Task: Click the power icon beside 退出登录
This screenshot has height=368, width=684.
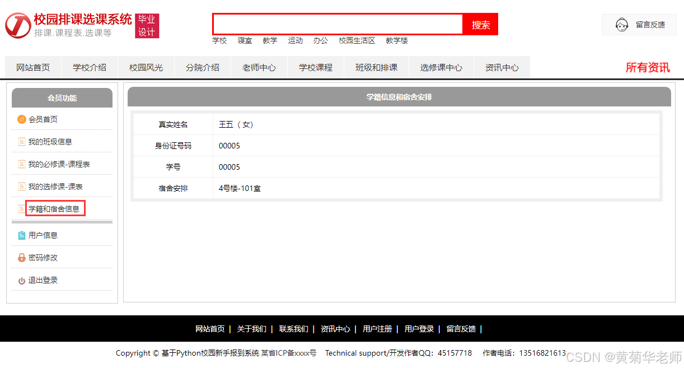Action: [22, 281]
